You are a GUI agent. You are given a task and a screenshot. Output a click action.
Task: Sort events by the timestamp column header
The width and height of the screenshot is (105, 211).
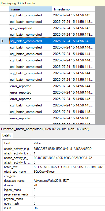pyautogui.click(x=74, y=9)
